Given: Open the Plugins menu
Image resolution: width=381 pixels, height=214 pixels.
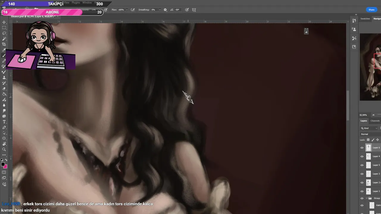Looking at the screenshot, I should point(76,3).
